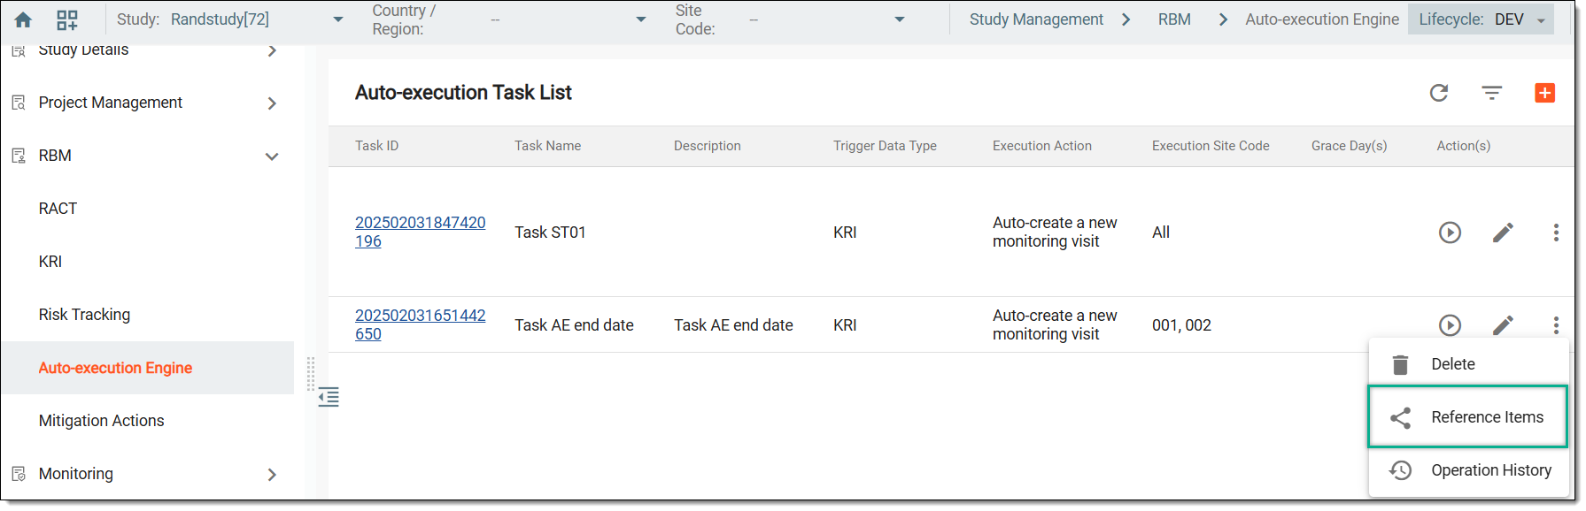Screen dimensions: 1586x511
Task: Click the Grace Day(s) column header
Action: (1350, 146)
